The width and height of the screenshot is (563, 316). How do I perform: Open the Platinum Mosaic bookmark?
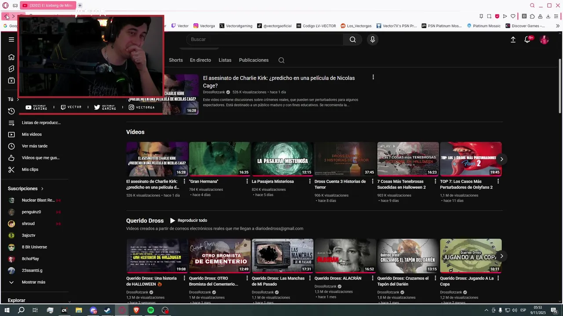tap(483, 26)
